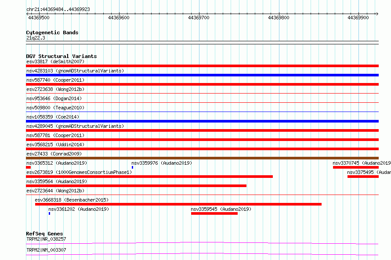Click the 44369500 ruler position label
The height and width of the screenshot is (260, 391).
coord(39,18)
